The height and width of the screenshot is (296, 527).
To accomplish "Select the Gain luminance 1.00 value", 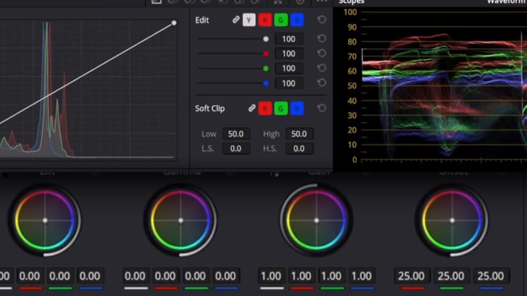I will 271,276.
